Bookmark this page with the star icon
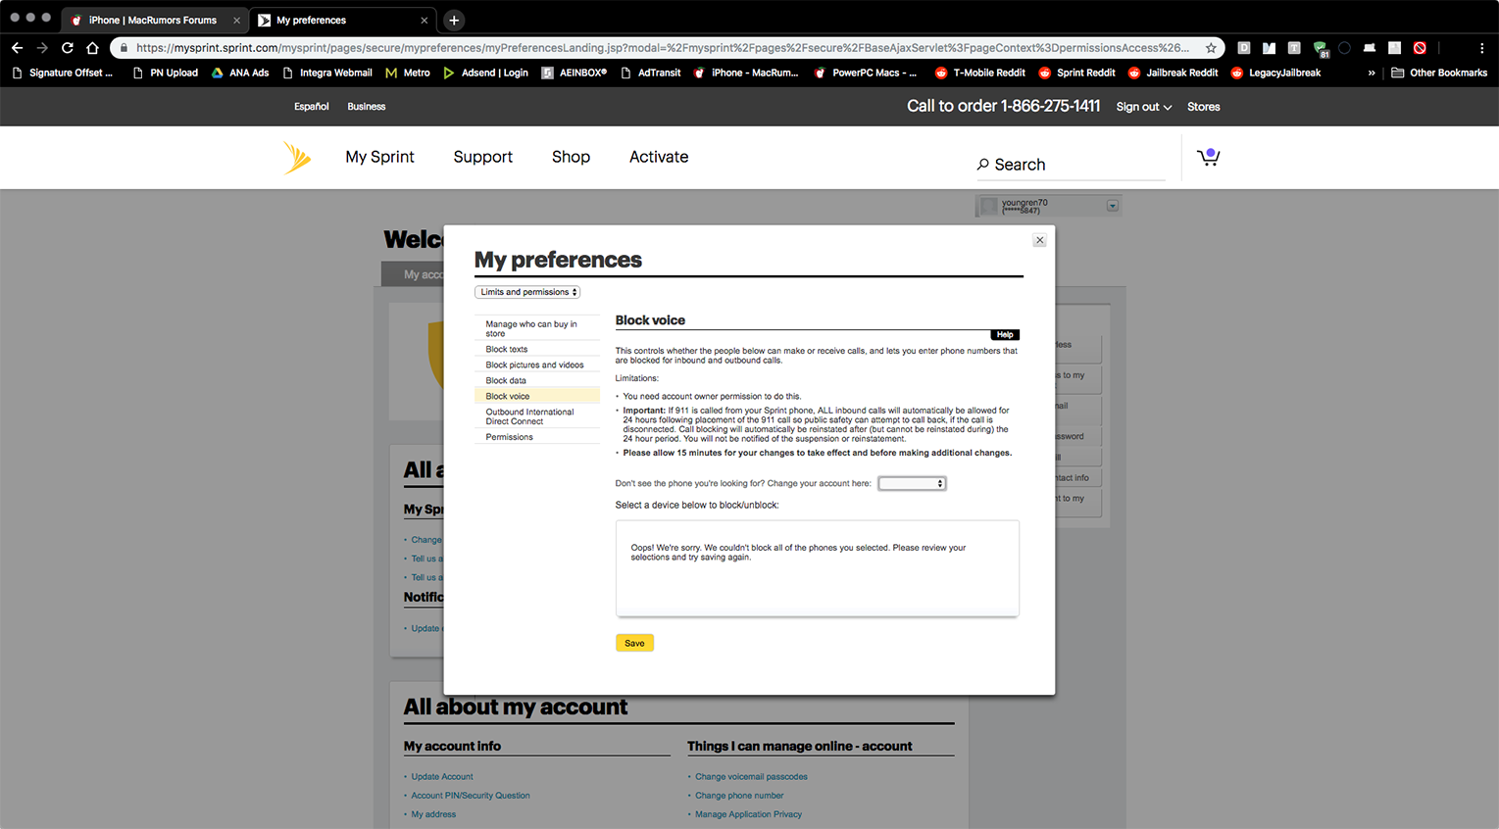 coord(1211,47)
